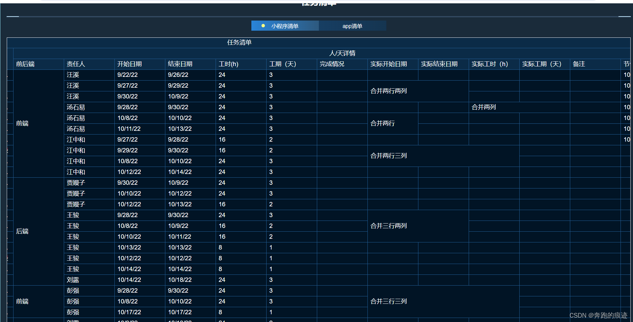This screenshot has width=633, height=322.
Task: Click end date 10/9/22 in 汪溪 row
Action: pyautogui.click(x=178, y=96)
